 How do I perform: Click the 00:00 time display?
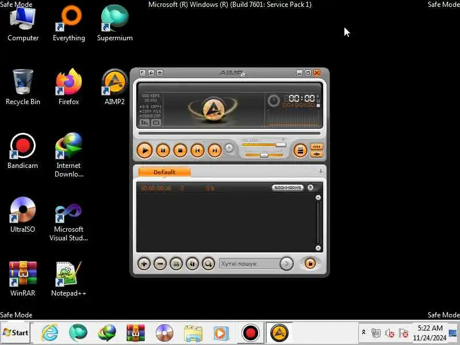click(x=301, y=98)
